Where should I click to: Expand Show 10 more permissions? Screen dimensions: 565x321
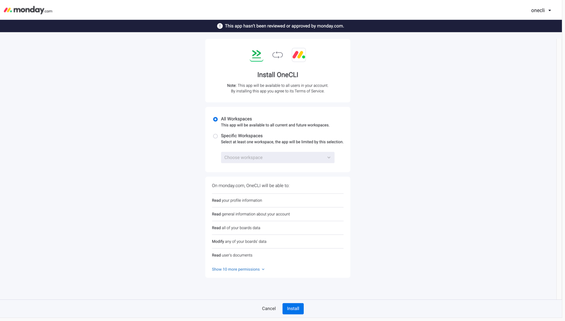click(x=238, y=269)
